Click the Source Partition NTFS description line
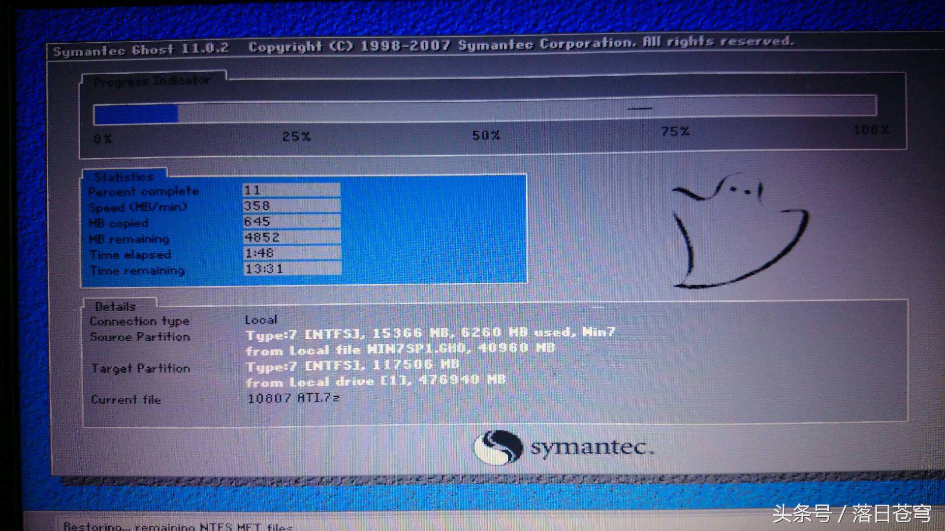 (431, 334)
